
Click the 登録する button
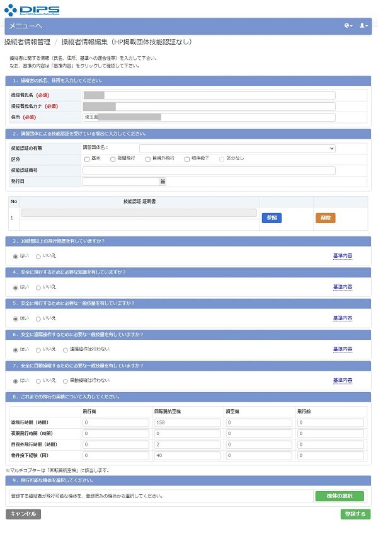[x=355, y=514]
